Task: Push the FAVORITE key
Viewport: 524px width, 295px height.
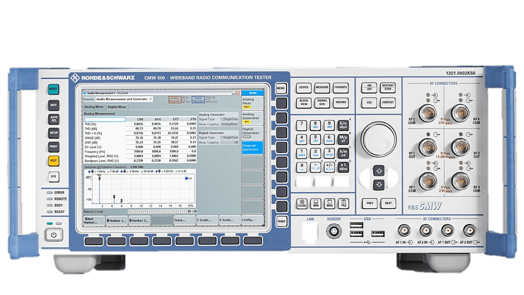Action: click(x=341, y=87)
